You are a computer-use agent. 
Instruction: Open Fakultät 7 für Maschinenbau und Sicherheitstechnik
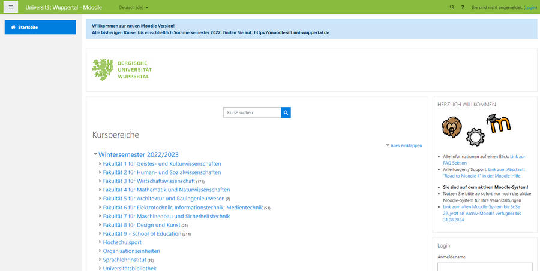166,217
